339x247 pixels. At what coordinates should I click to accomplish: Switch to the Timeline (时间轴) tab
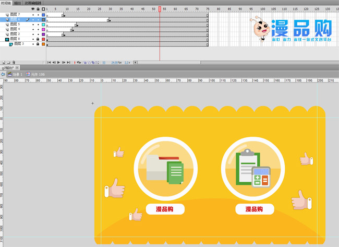[x=6, y=3]
